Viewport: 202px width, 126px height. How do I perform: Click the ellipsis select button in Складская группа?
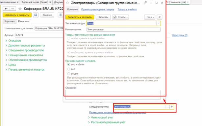click(167, 107)
